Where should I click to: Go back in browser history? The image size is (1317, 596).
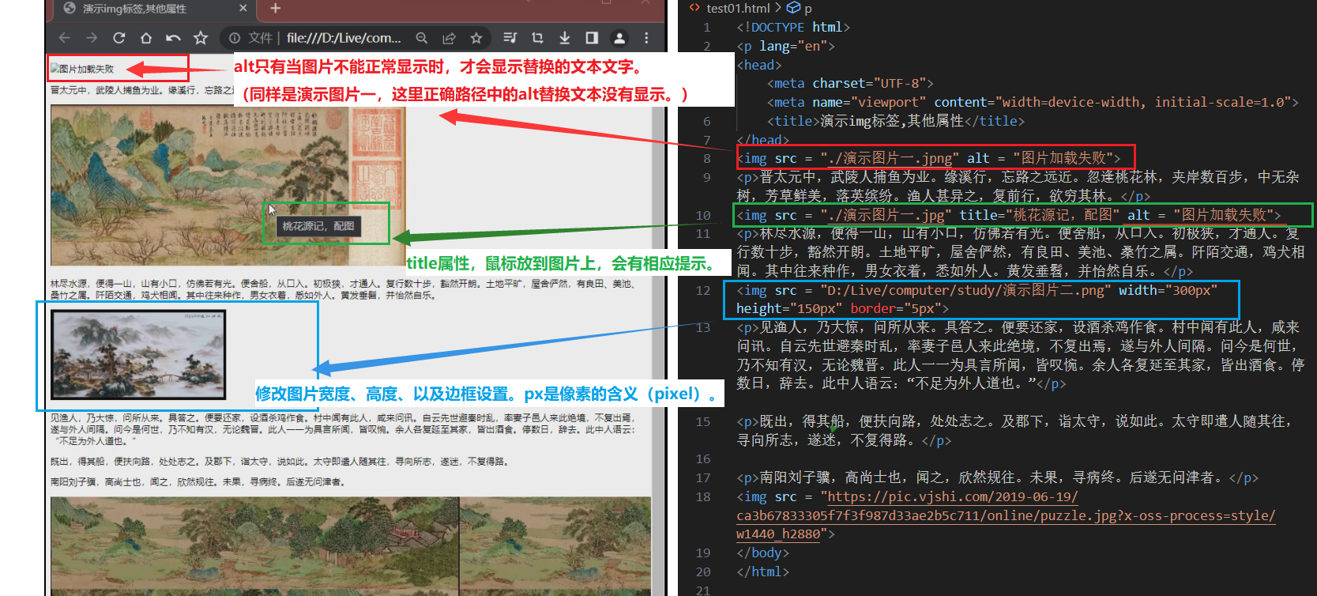(x=65, y=38)
